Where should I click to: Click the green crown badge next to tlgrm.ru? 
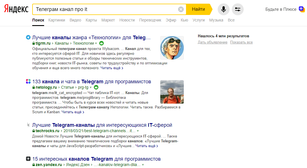pyautogui.click(x=101, y=43)
